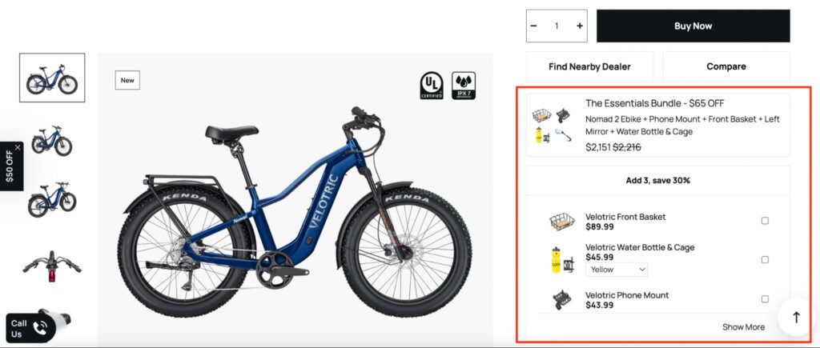The image size is (820, 348).
Task: Select the handlebar view thumbnail
Action: pos(52,263)
